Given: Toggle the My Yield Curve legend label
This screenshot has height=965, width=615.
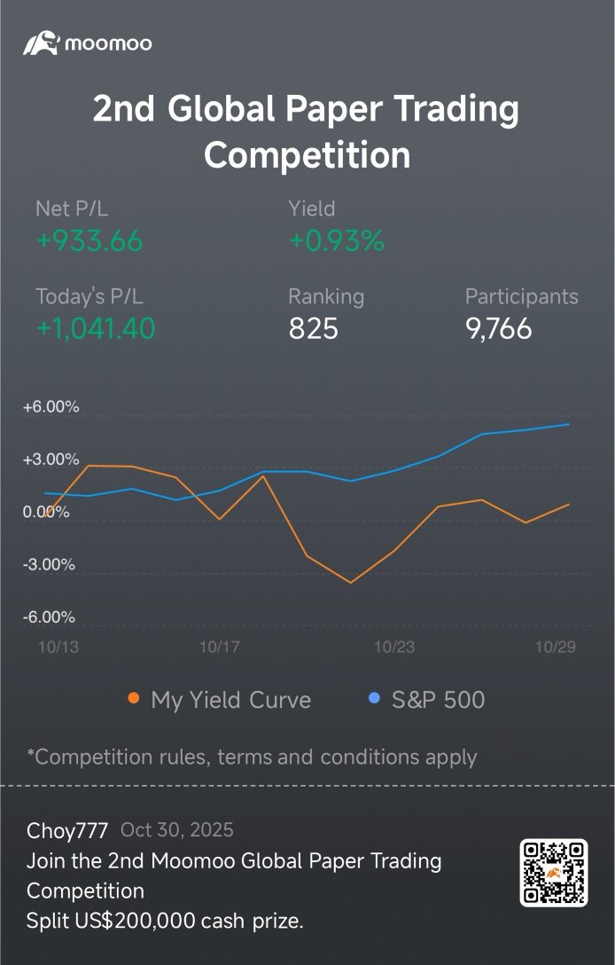Looking at the screenshot, I should (x=230, y=700).
